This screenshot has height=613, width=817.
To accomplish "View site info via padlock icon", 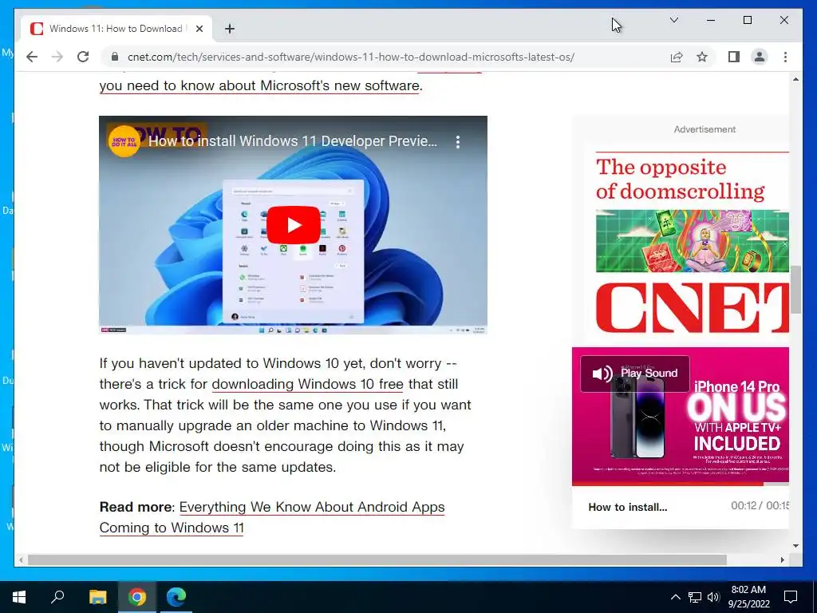I will [115, 57].
